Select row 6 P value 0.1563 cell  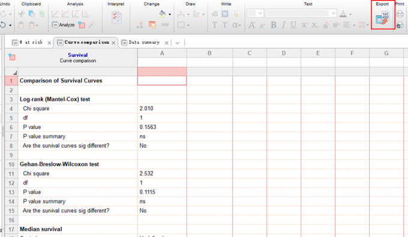pos(162,127)
